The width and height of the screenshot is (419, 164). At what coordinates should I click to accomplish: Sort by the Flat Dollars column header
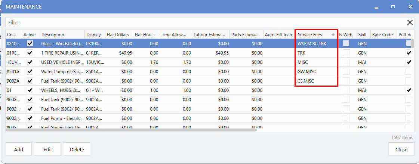118,35
